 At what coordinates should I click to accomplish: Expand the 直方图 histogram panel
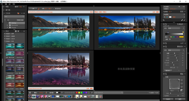(4, 10)
